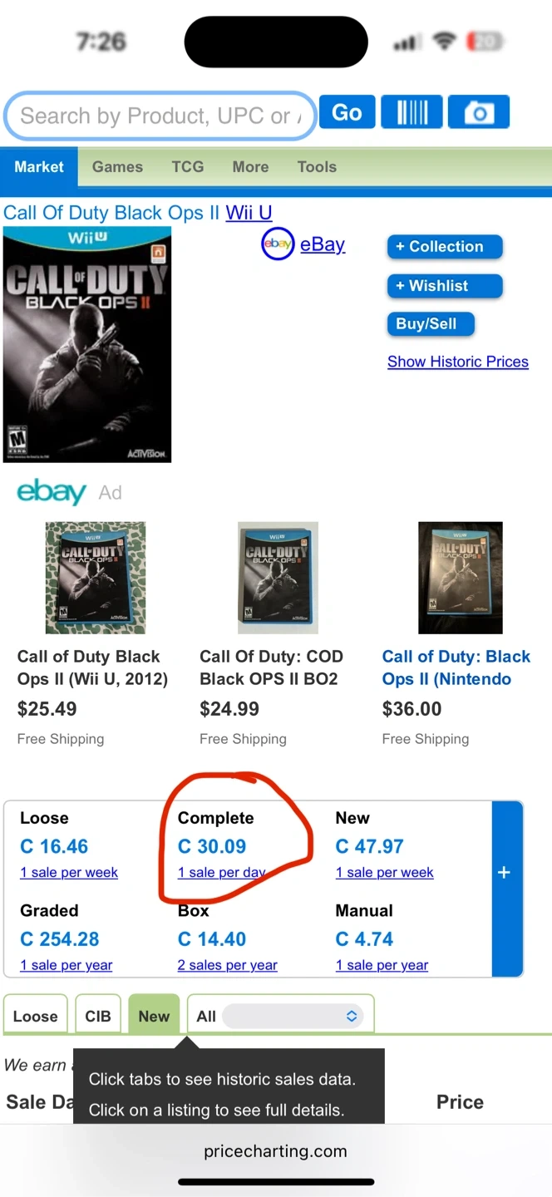The image size is (552, 1197).
Task: Click the + Wishlist button
Action: pyautogui.click(x=445, y=286)
